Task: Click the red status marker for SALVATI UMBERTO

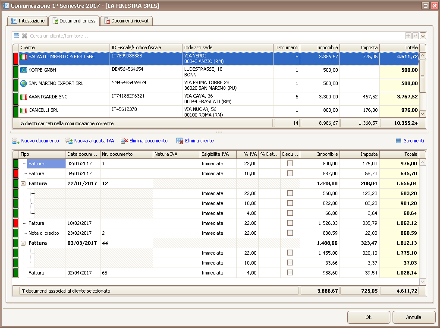Action: tap(16, 59)
